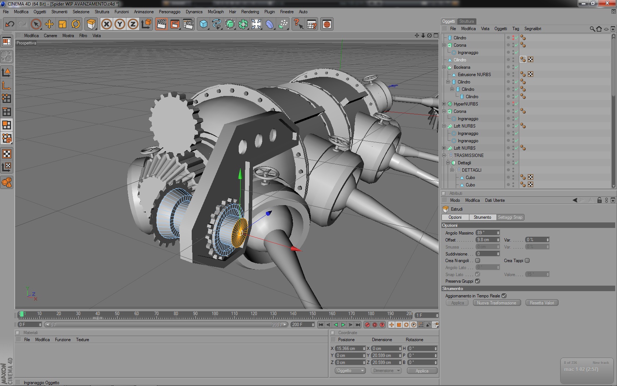Image resolution: width=617 pixels, height=386 pixels.
Task: Toggle Aggiornamento in Tempo Reale checkbox
Action: tap(504, 296)
